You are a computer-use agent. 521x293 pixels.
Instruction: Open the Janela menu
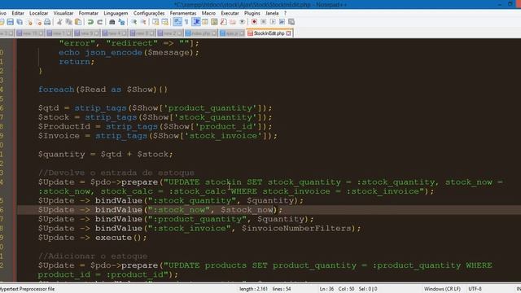click(272, 13)
